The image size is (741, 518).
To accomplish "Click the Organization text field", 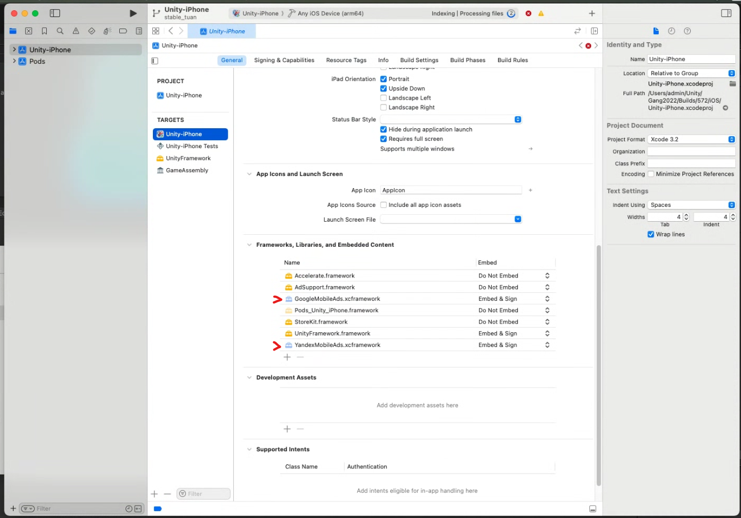I will [691, 152].
